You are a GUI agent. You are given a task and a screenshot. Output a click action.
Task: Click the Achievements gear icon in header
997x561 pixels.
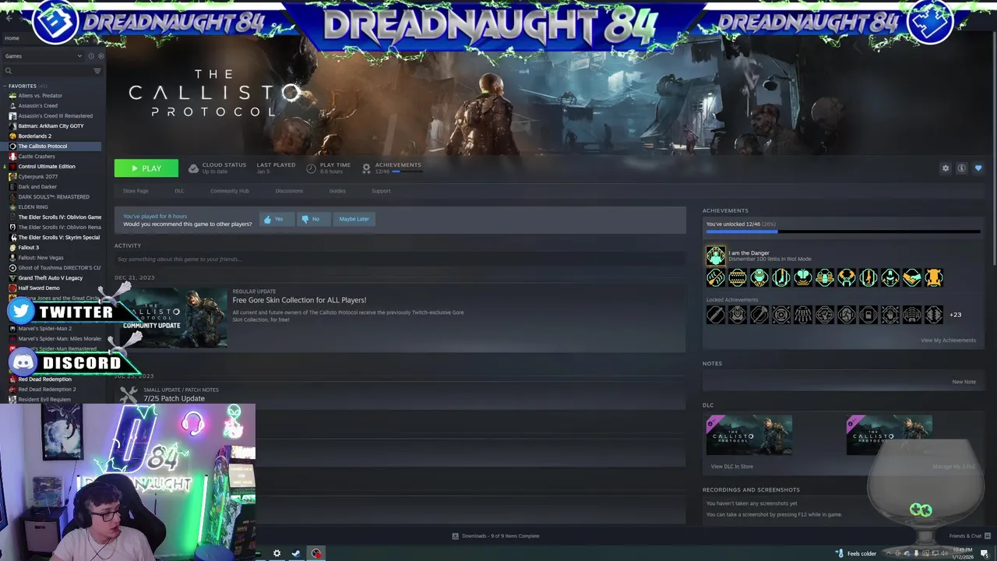click(366, 168)
